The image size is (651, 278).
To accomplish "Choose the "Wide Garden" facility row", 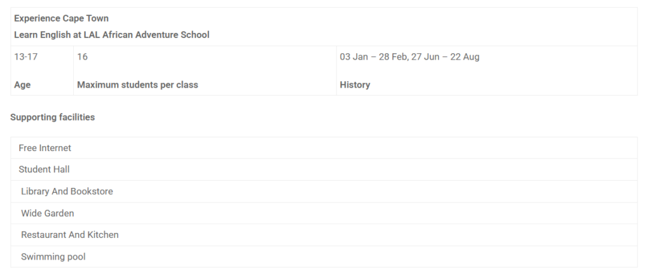I will pos(48,213).
